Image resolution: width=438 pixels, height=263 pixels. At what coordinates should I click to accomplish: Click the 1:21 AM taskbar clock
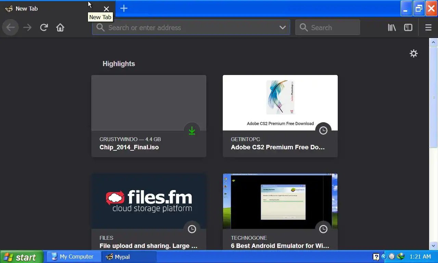[420, 256]
